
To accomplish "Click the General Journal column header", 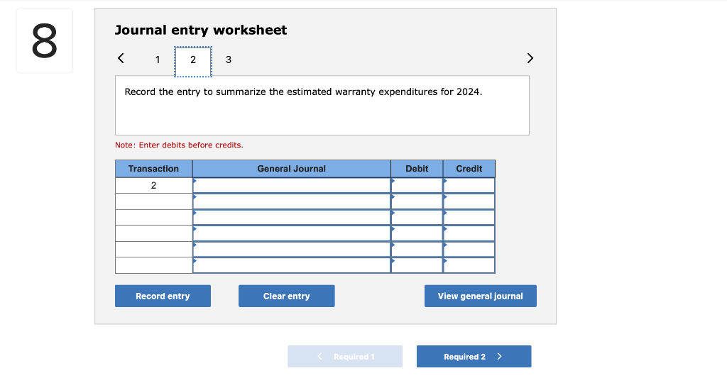I will 292,169.
